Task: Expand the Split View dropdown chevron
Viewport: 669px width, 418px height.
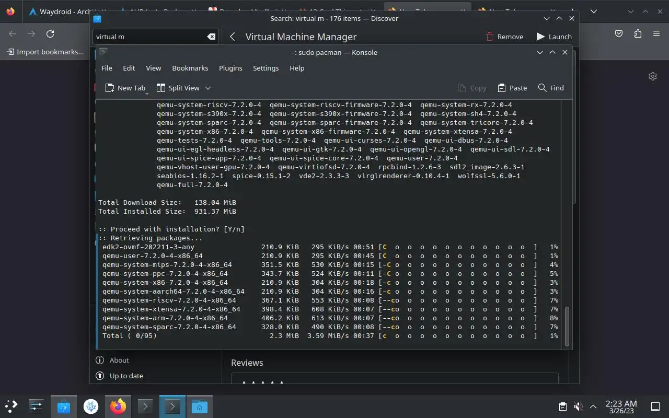Action: click(x=207, y=88)
